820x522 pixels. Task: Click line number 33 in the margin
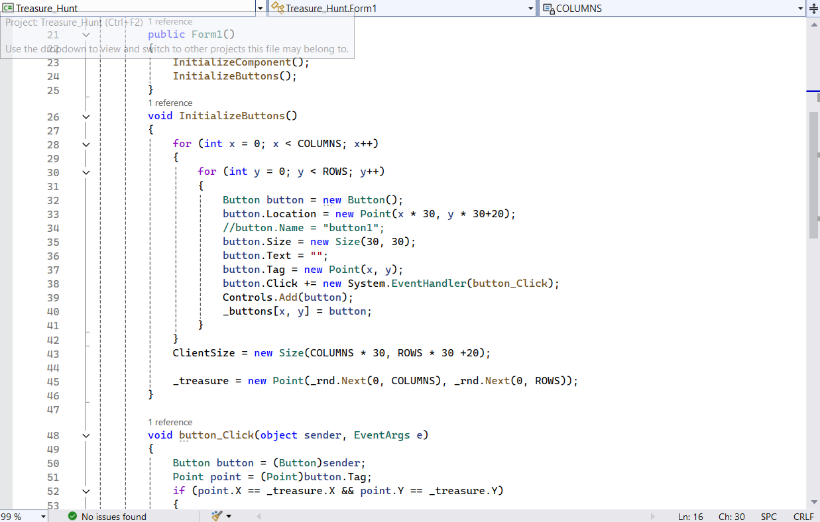point(53,214)
